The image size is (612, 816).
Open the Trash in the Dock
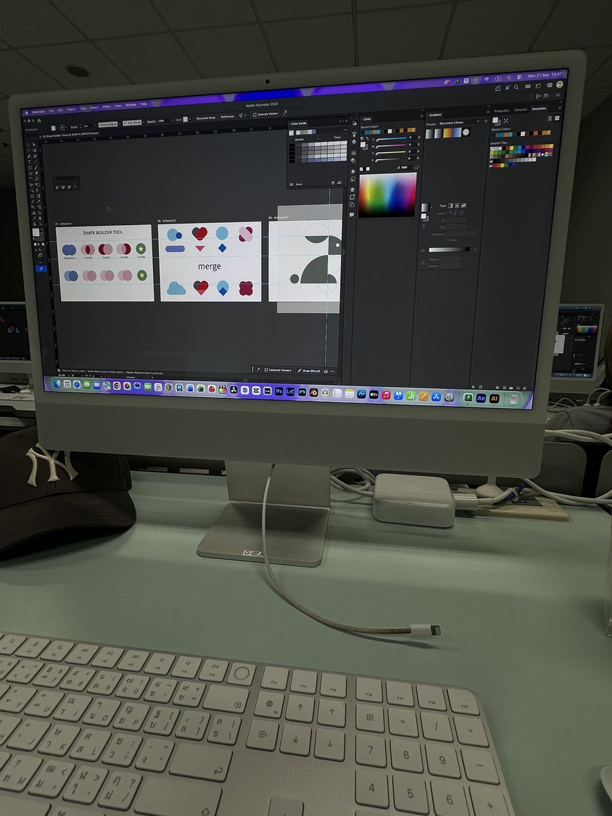(513, 398)
